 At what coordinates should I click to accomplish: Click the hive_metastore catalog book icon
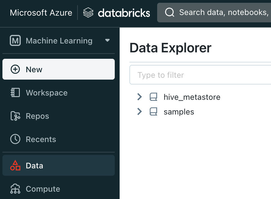coord(153,97)
